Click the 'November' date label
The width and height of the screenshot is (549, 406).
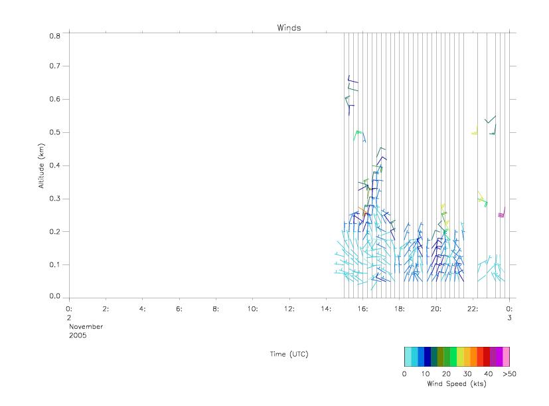coord(86,326)
